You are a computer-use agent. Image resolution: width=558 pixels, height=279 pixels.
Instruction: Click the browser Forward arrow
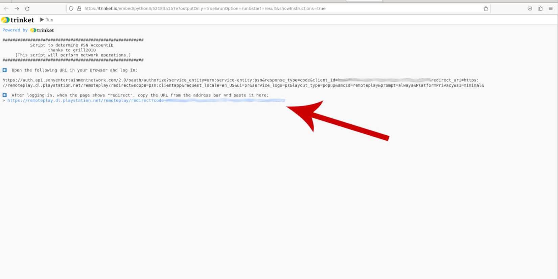(17, 8)
